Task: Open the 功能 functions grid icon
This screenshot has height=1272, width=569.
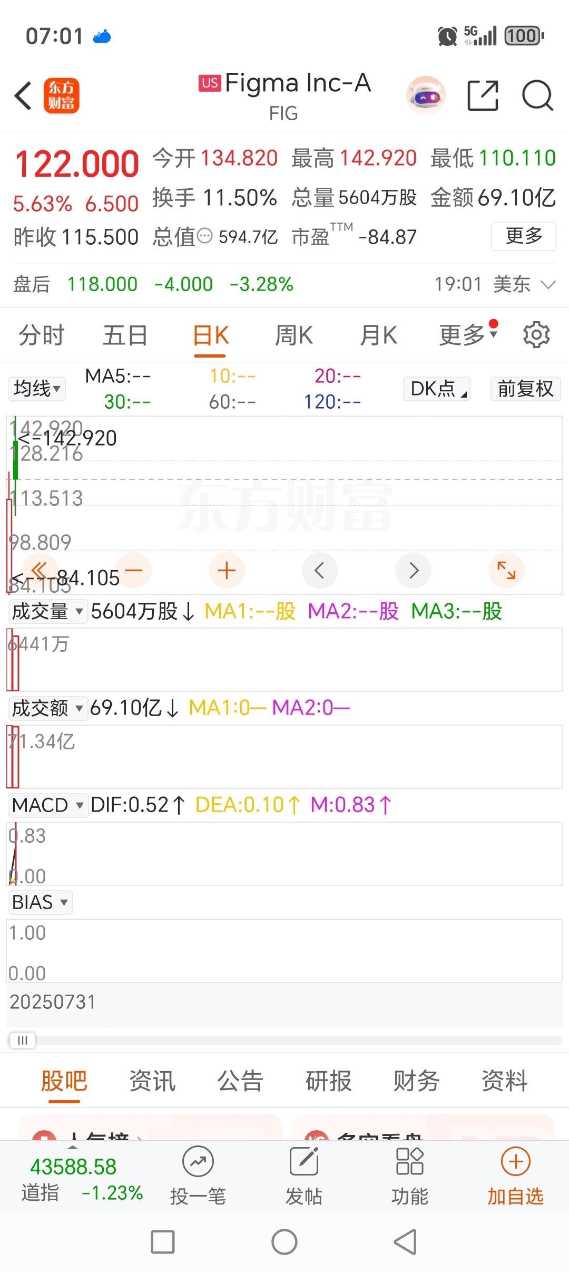Action: coord(410,1161)
